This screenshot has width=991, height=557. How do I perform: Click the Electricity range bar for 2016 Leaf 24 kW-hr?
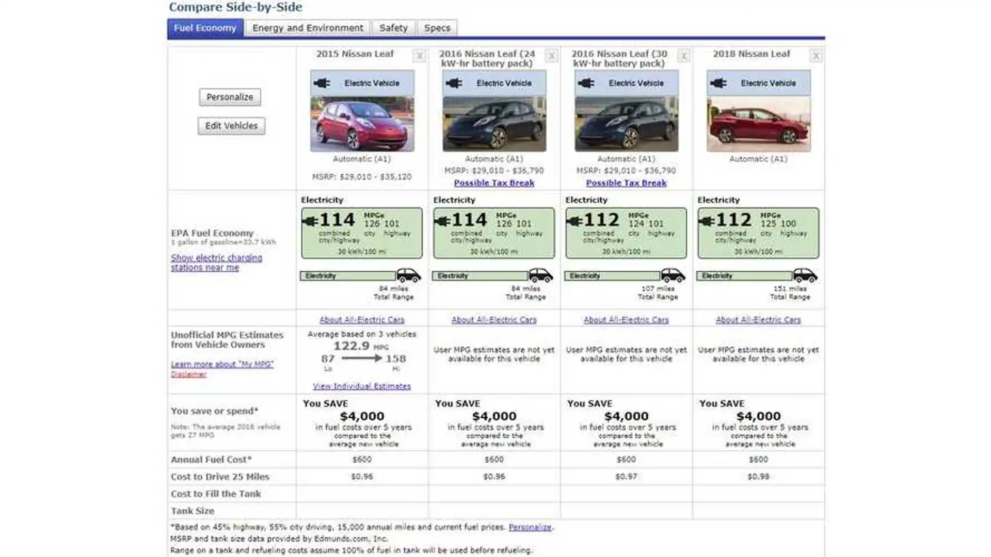click(480, 276)
